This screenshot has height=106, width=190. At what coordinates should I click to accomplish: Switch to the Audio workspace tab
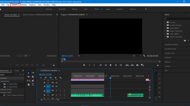coord(108,9)
